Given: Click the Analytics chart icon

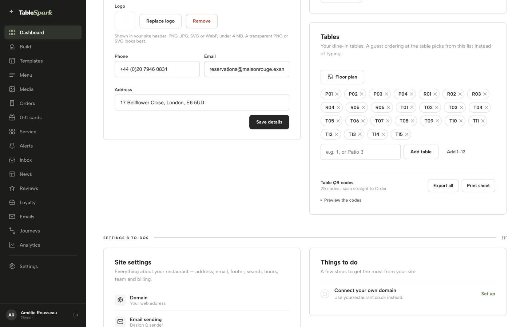Looking at the screenshot, I should 12,245.
